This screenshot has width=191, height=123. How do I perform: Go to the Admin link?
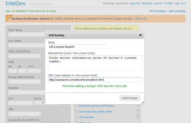[158, 3]
